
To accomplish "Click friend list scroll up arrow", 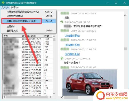I will tap(54, 36).
